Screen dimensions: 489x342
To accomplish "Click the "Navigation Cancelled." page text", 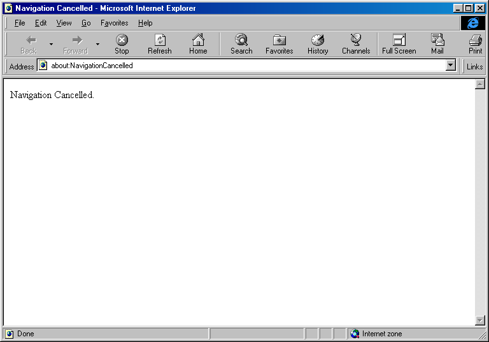I will click(x=52, y=95).
